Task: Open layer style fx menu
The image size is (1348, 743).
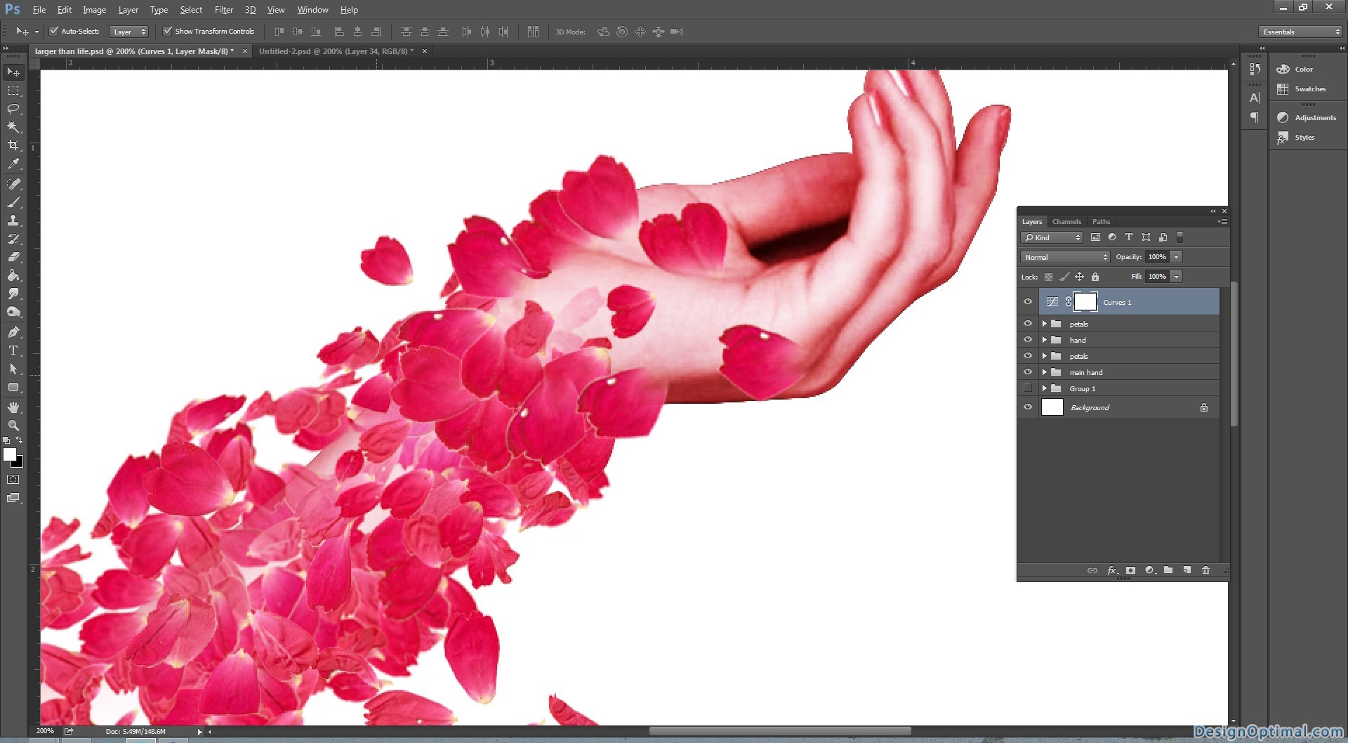Action: pyautogui.click(x=1112, y=570)
